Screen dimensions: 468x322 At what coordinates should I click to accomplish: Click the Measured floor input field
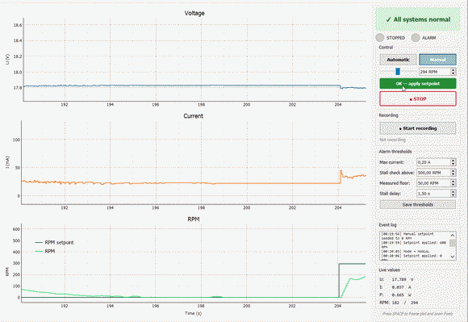[x=433, y=183]
